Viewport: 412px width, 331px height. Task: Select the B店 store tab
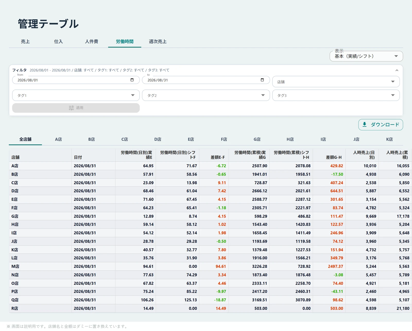point(91,139)
